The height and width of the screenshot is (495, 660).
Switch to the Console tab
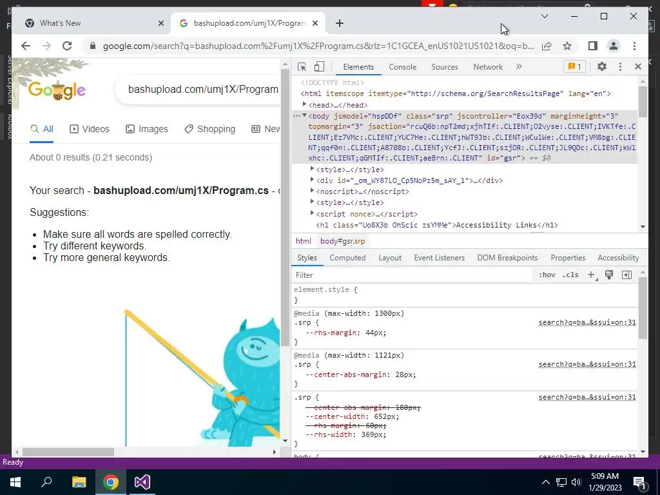pos(402,67)
